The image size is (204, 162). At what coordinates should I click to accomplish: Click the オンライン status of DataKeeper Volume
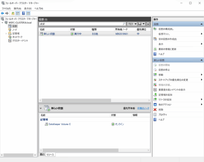[x=119, y=124]
